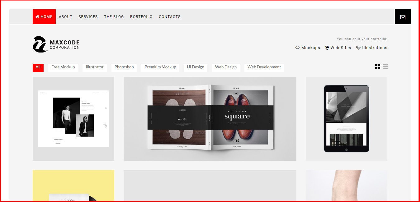Open the Mockups portfolio link

click(308, 48)
